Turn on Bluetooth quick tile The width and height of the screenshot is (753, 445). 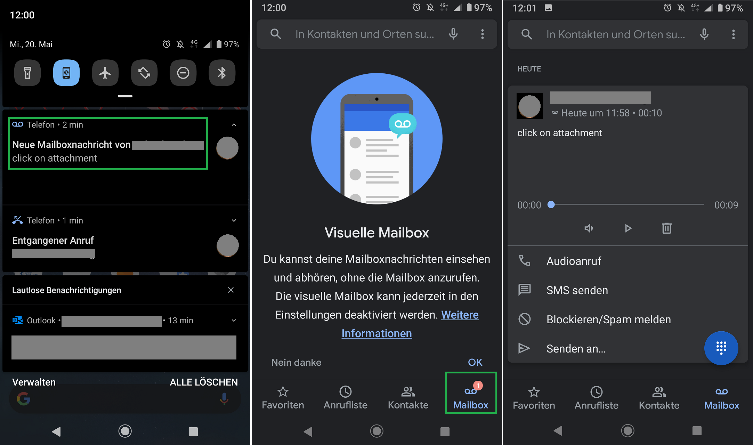coord(222,73)
